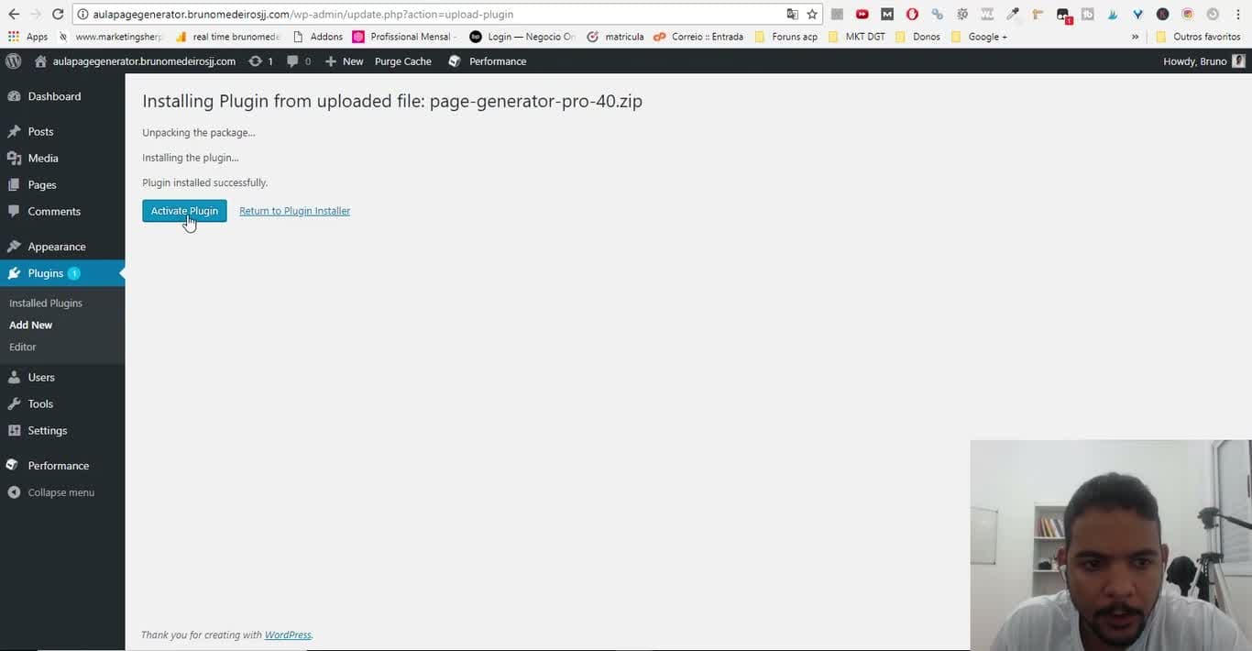1252x651 pixels.
Task: Expand the Outros favoritos folder
Action: (x=1198, y=37)
